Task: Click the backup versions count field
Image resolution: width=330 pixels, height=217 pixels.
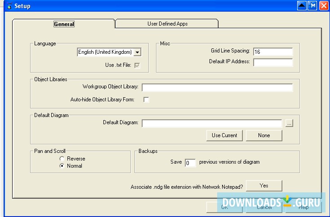Action: click(x=190, y=163)
